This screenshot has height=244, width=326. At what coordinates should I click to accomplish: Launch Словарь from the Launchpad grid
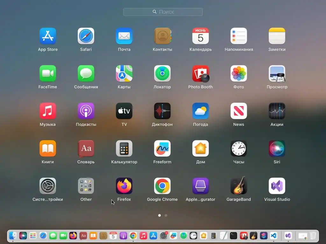pos(86,149)
